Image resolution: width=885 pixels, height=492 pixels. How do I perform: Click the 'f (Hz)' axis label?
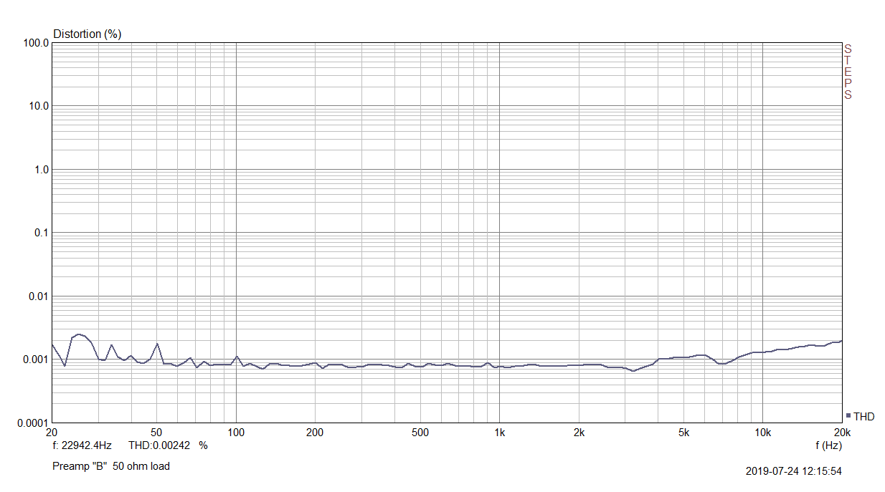point(828,445)
